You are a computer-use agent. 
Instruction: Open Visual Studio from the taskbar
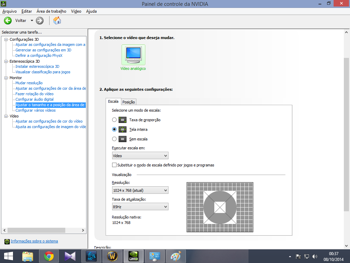pos(70,256)
